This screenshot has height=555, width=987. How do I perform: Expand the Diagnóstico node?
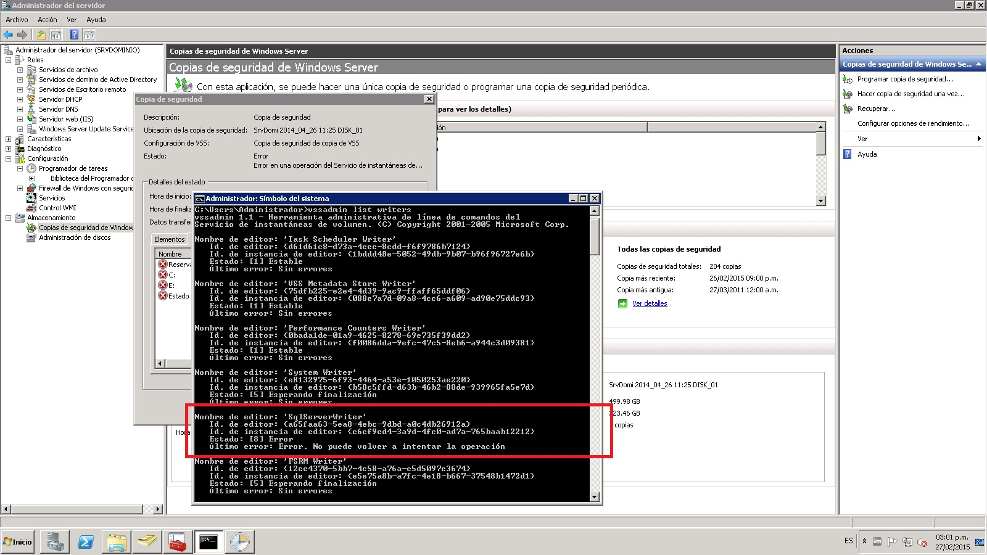(9, 149)
